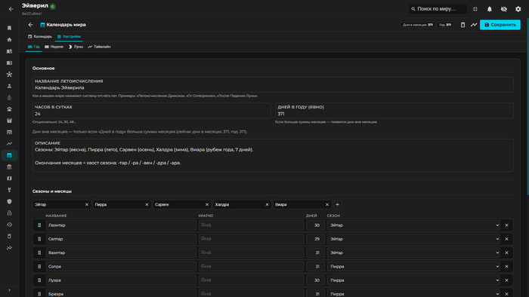Image resolution: width=529 pixels, height=297 pixels.
Task: Edit Название летоисчисления field
Action: (x=273, y=84)
